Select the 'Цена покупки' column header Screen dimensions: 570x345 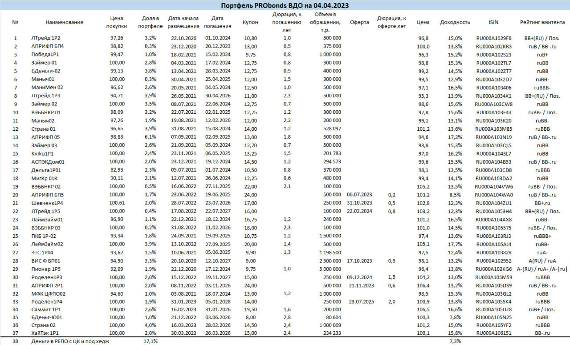pyautogui.click(x=117, y=22)
